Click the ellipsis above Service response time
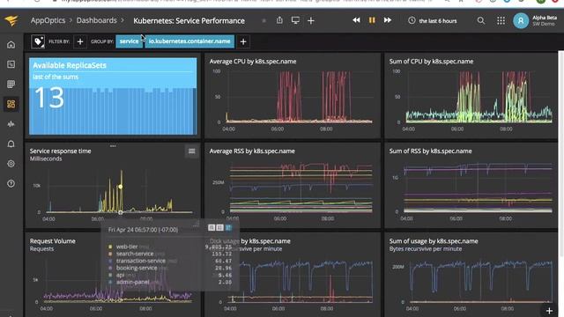Image resolution: width=564 pixels, height=317 pixels. [x=113, y=146]
